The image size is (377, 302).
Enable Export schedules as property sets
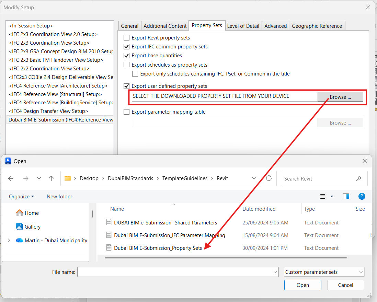pyautogui.click(x=126, y=65)
